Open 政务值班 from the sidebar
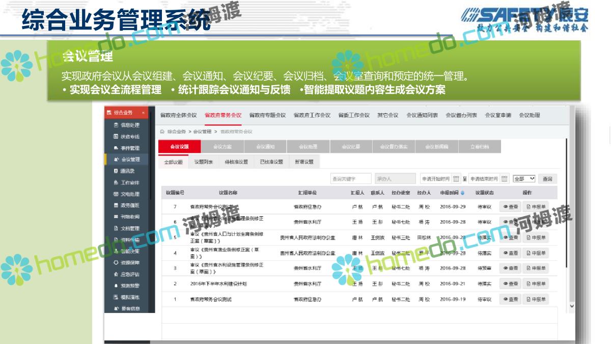Viewport: 611px width, 344px height. 130,205
